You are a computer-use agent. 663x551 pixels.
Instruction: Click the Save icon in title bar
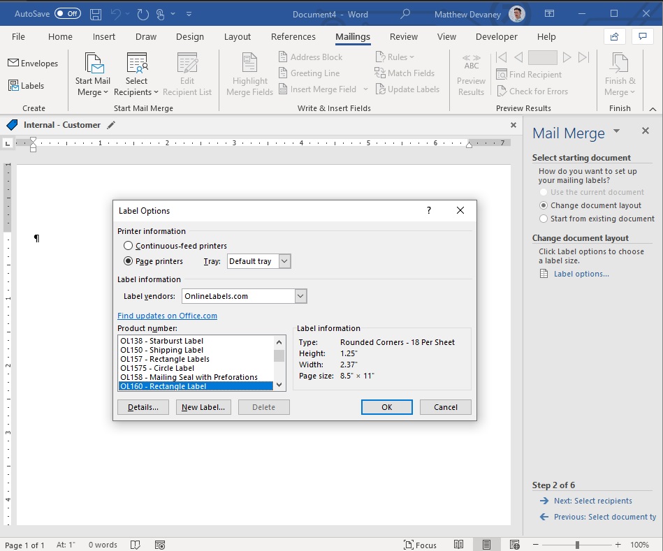click(96, 14)
